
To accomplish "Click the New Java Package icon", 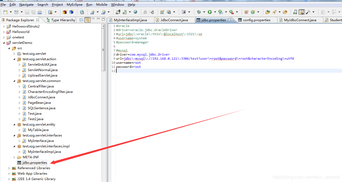I will 246,12.
